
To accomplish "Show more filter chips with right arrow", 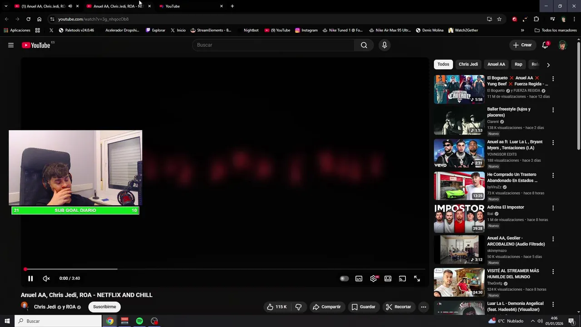I will point(548,64).
